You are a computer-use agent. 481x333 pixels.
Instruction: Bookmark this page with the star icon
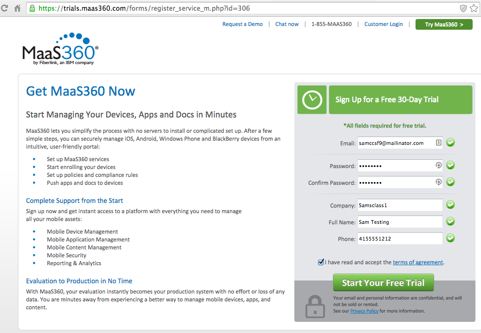point(474,8)
